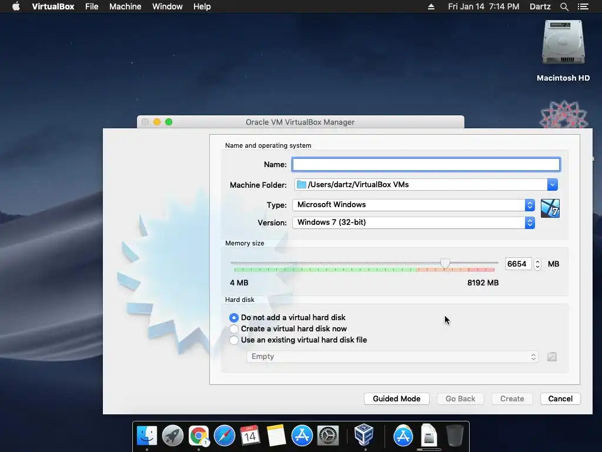This screenshot has width=602, height=452.
Task: Open the VirtualBox application menu
Action: click(x=53, y=6)
